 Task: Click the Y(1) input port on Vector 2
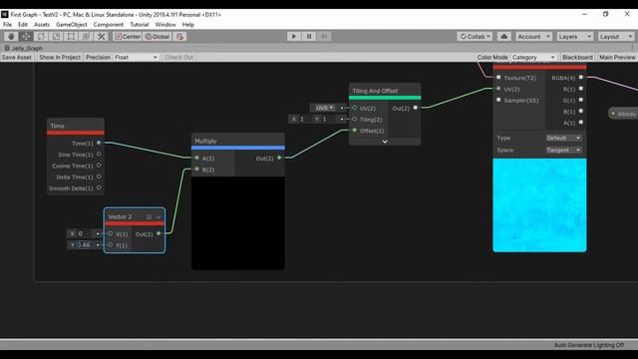(x=111, y=244)
